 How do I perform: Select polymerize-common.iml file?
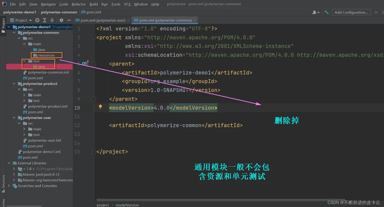coord(46,72)
